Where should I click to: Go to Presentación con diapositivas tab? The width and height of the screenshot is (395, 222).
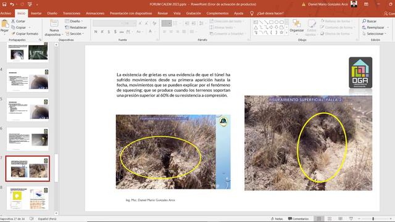[131, 14]
